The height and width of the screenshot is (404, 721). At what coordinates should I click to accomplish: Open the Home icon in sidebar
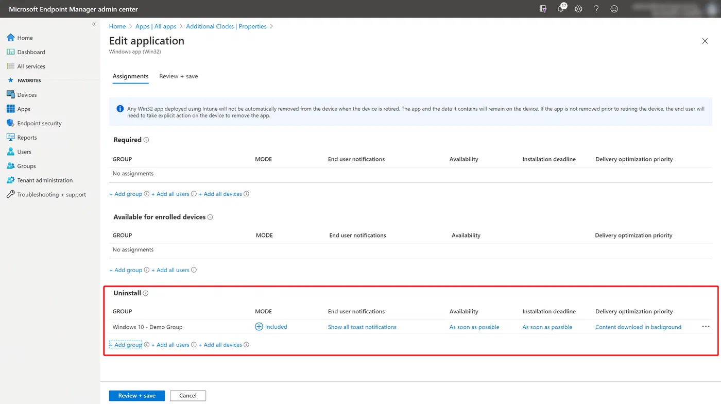[10, 38]
